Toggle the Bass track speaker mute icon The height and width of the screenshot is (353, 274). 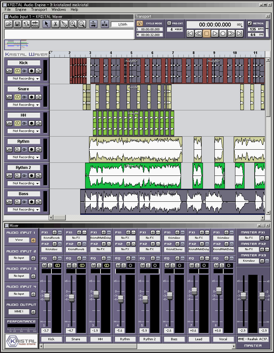pos(39,202)
